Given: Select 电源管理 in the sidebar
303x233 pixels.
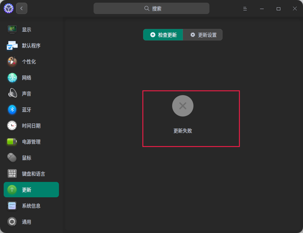Looking at the screenshot, I should pyautogui.click(x=31, y=142).
